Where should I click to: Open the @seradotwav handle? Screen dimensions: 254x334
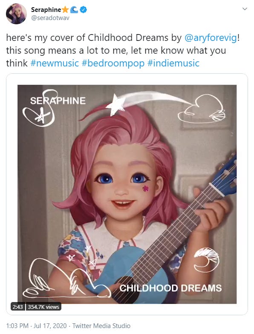50,18
